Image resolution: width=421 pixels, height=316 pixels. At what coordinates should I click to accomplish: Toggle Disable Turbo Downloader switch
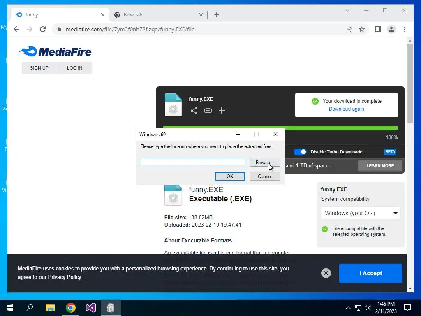point(300,152)
